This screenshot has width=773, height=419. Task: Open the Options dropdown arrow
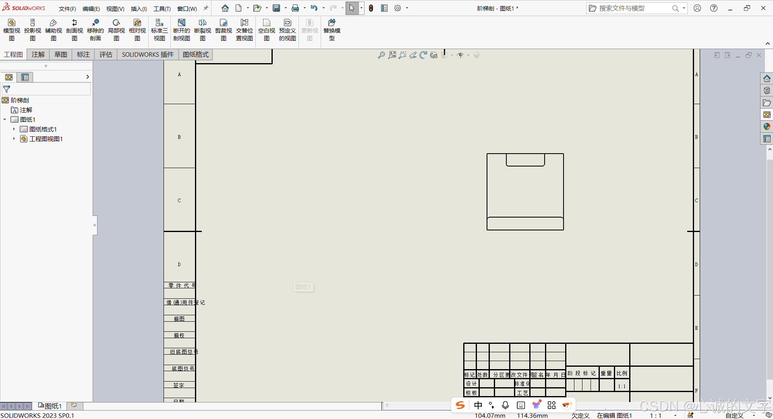coord(407,8)
